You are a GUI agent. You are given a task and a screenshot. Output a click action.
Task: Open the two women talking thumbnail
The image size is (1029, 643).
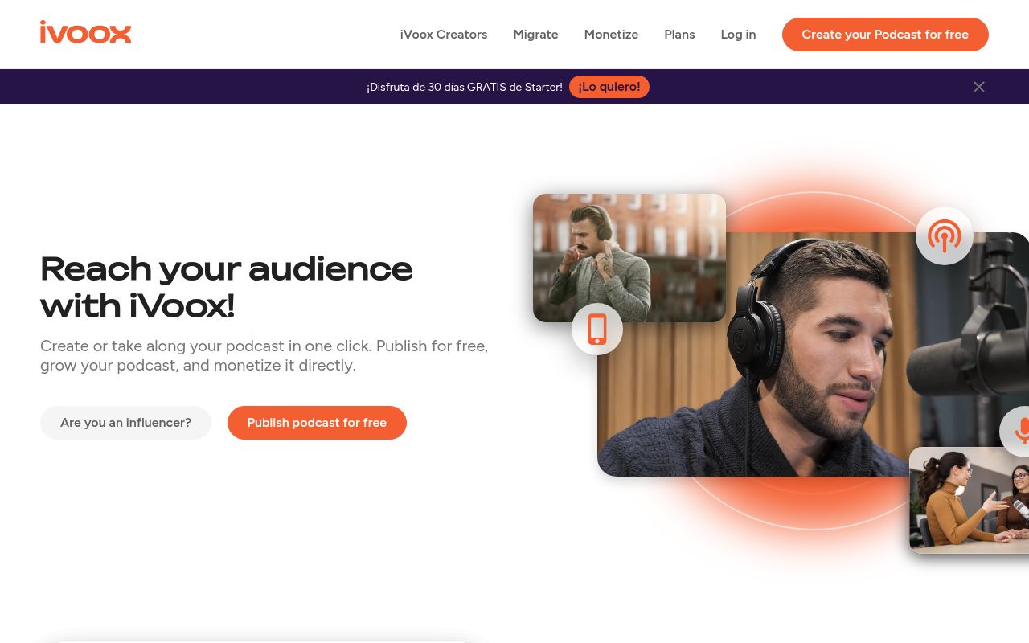[969, 500]
